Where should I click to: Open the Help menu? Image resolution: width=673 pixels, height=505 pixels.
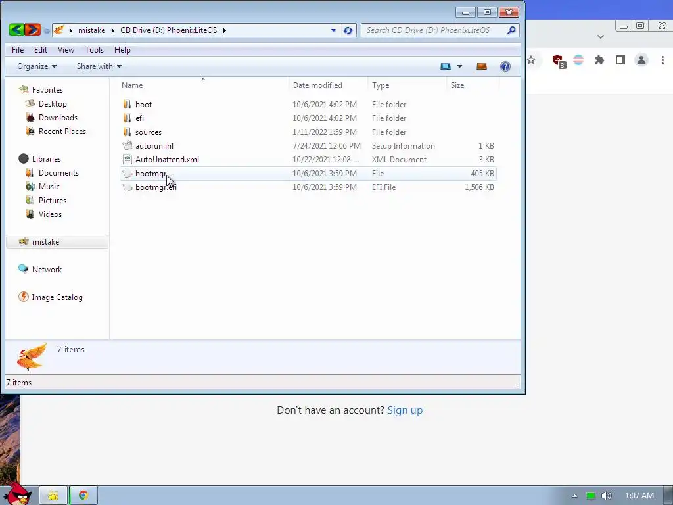coord(122,50)
